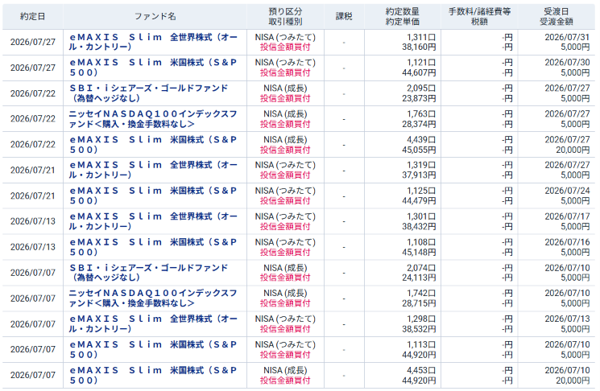Select the settlement date 2026/07/24
The height and width of the screenshot is (391, 600).
[567, 191]
